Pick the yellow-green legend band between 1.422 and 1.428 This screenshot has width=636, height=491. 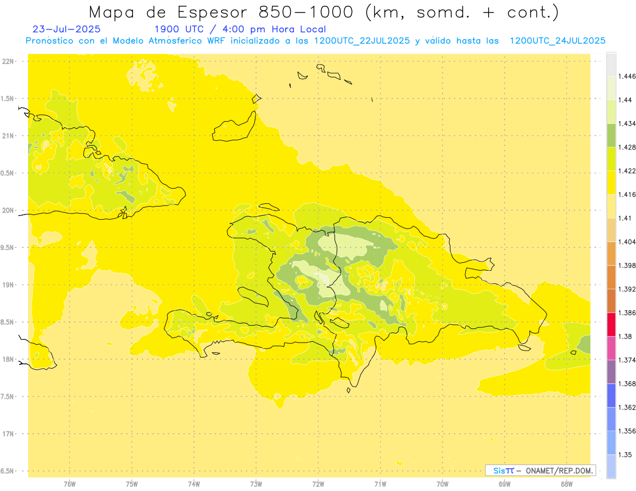611,159
